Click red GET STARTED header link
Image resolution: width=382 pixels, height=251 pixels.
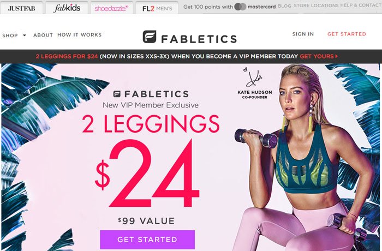click(347, 34)
